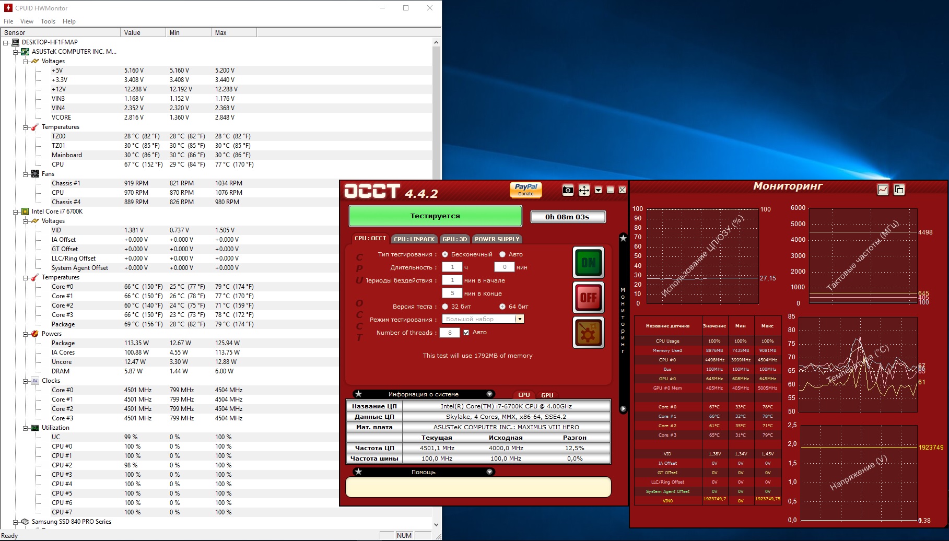Toggle the Авто threads checkbox
The width and height of the screenshot is (949, 541).
[x=466, y=333]
